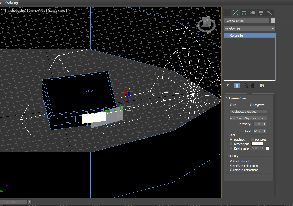Open the Modifier List dropdown

click(x=250, y=29)
